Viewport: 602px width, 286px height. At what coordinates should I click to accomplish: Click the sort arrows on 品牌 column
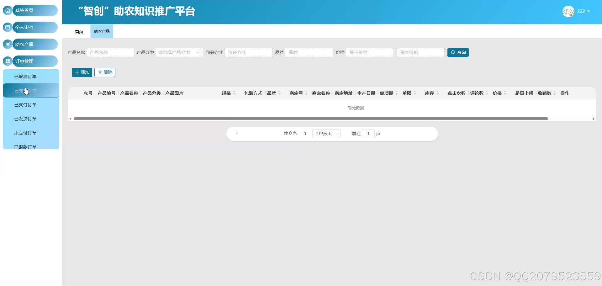tap(279, 93)
